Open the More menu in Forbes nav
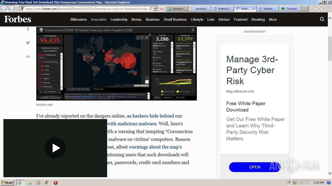The image size is (332, 186). (x=273, y=19)
